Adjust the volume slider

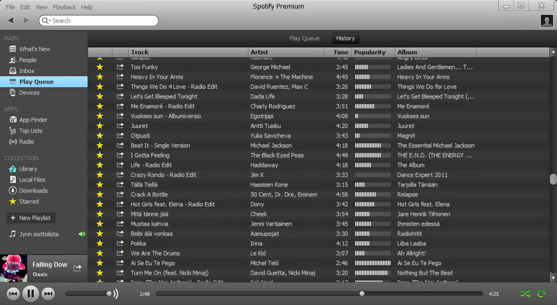pyautogui.click(x=89, y=294)
